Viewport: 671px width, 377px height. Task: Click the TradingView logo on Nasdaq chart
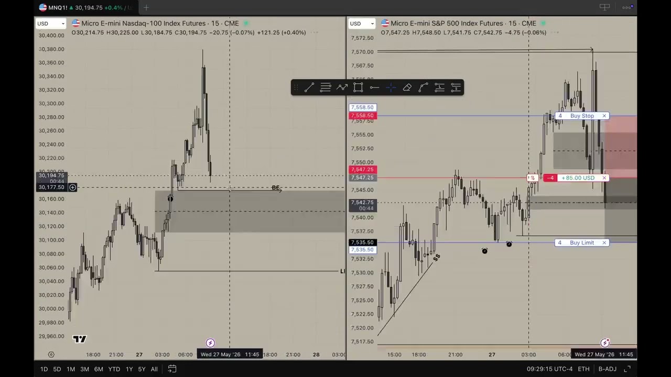pyautogui.click(x=80, y=339)
